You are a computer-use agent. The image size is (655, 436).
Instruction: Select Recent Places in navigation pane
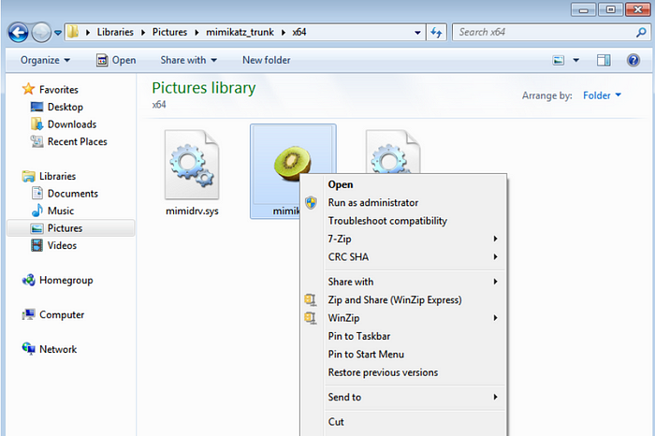pyautogui.click(x=69, y=141)
